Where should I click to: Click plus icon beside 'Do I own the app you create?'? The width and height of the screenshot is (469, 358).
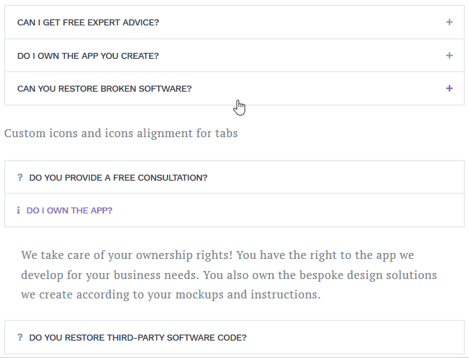[x=450, y=56]
